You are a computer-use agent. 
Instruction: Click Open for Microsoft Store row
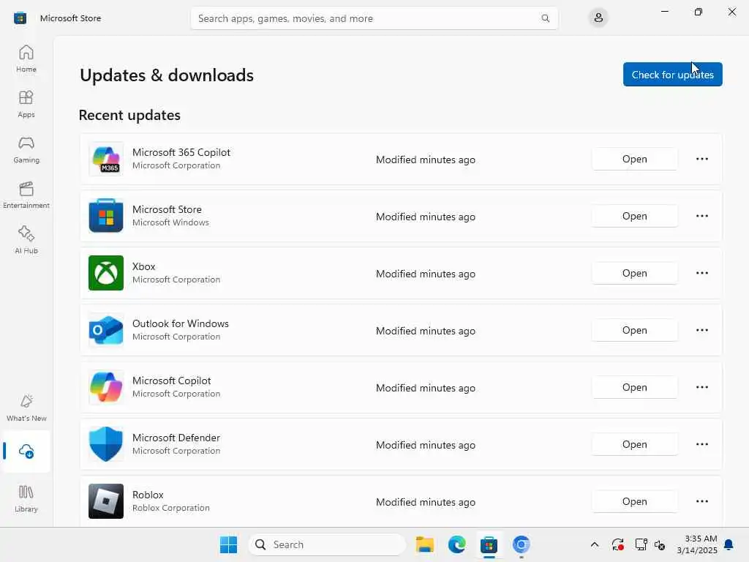click(x=634, y=216)
